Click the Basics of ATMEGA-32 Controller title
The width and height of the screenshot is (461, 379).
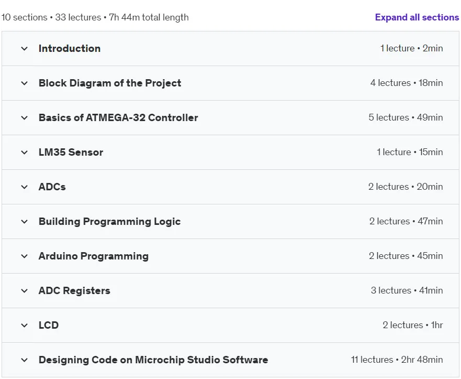tap(118, 118)
